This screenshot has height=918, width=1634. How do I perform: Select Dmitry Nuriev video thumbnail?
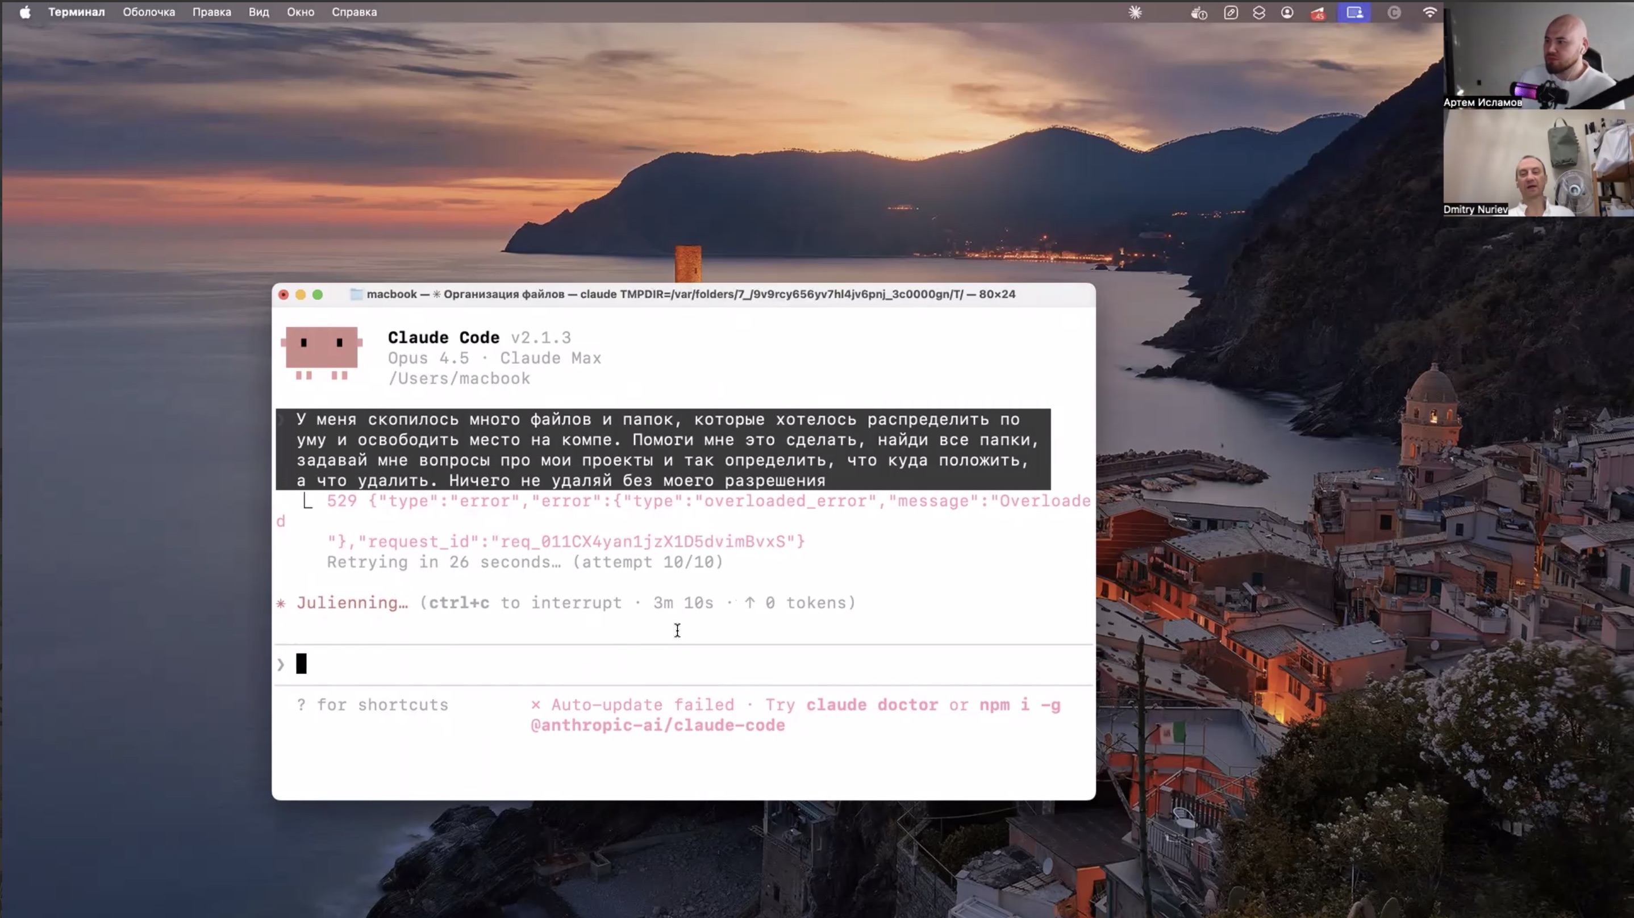click(x=1537, y=164)
